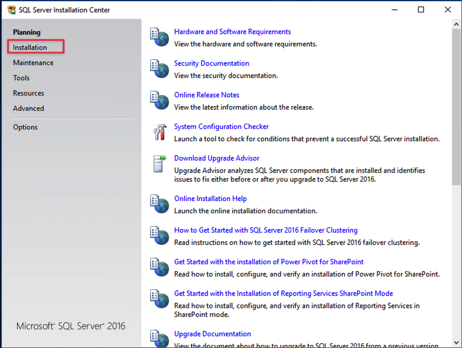The width and height of the screenshot is (462, 348).
Task: Go to the Resources section
Action: [x=28, y=93]
